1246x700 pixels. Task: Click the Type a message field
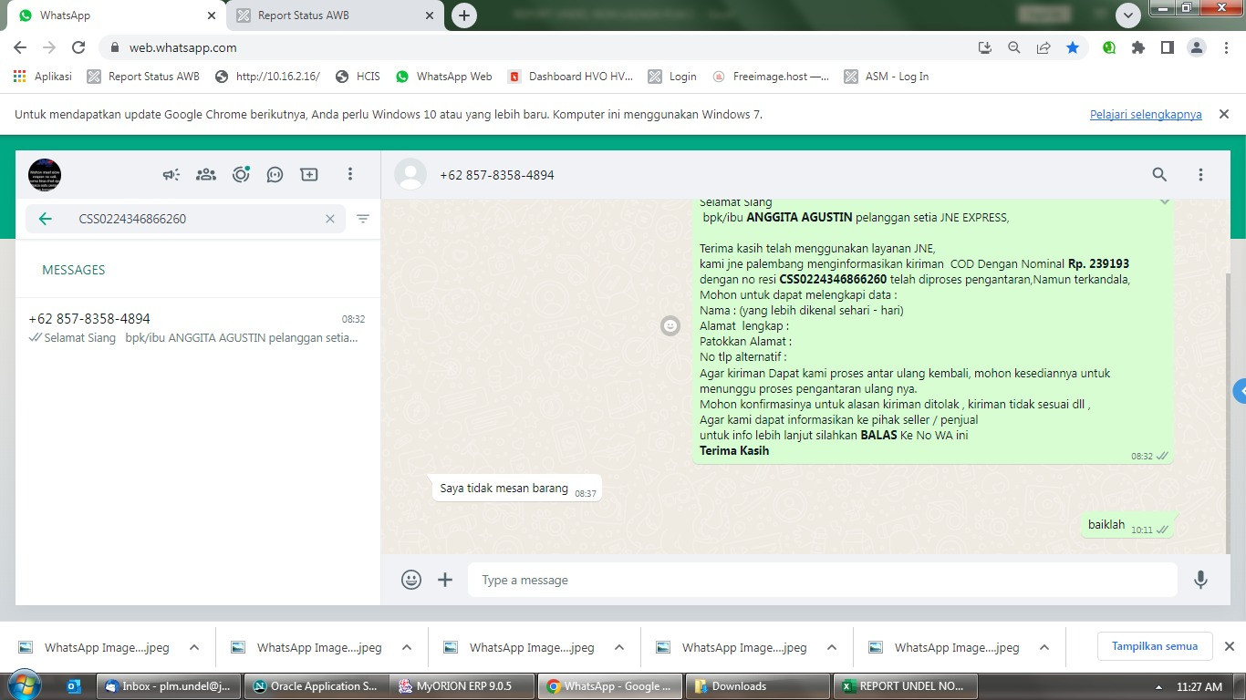823,580
